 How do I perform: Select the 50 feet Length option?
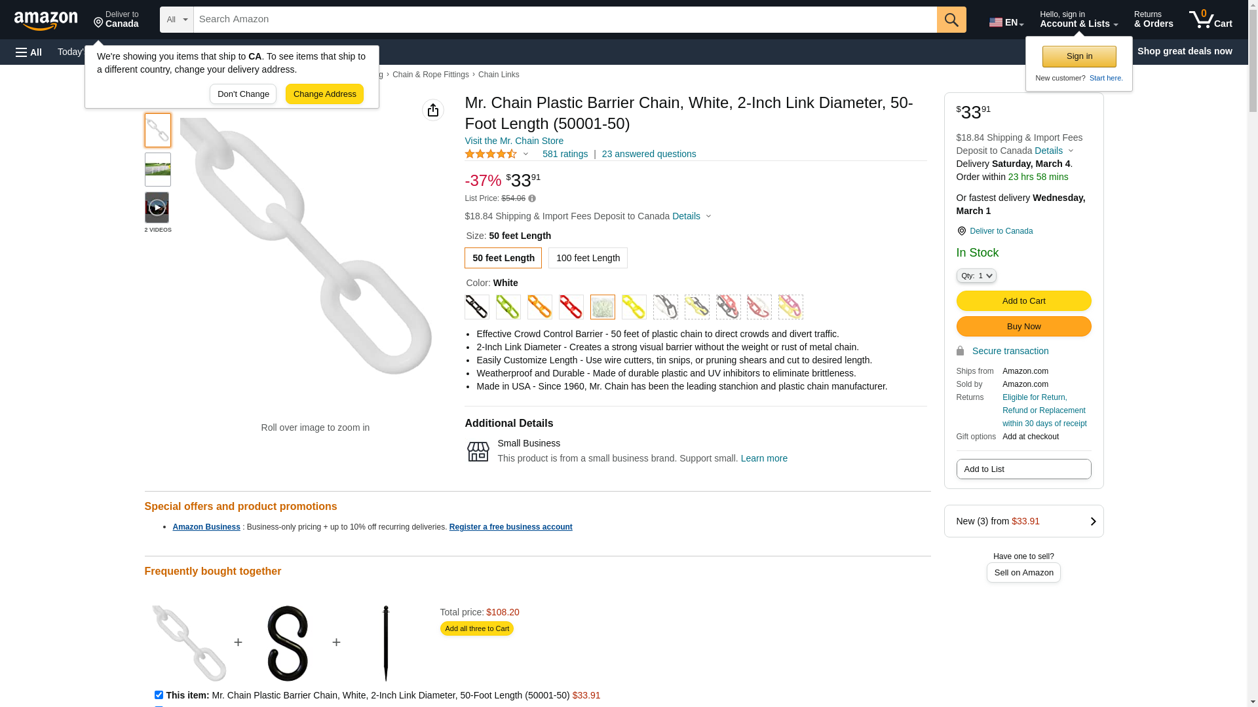pyautogui.click(x=503, y=258)
